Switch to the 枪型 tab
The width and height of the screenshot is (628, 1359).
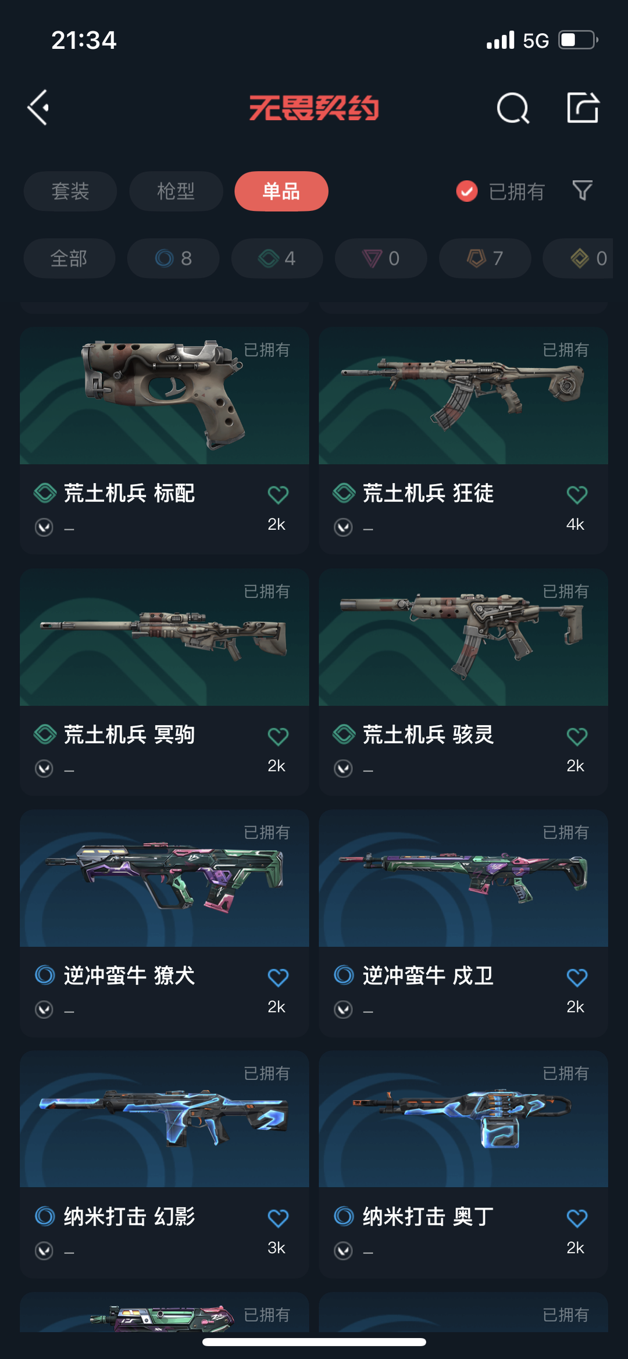[x=176, y=191]
